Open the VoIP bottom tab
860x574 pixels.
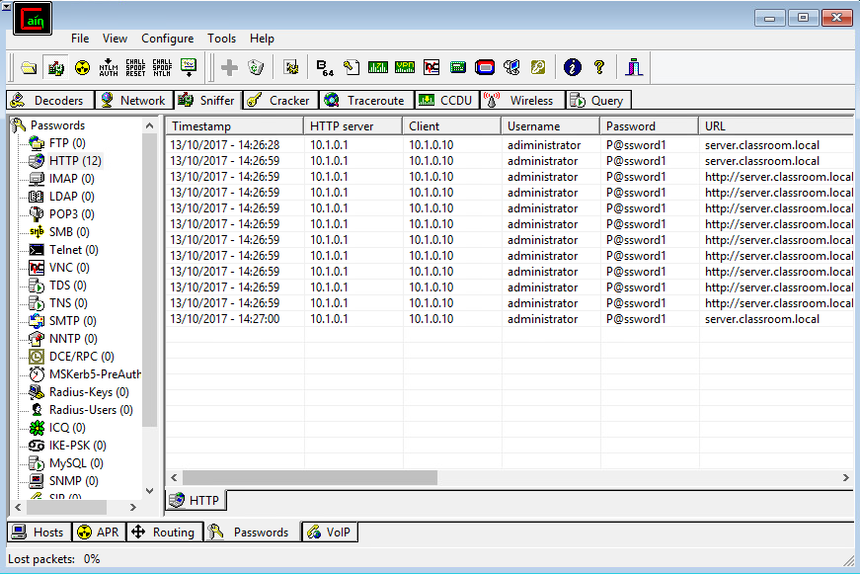point(330,532)
